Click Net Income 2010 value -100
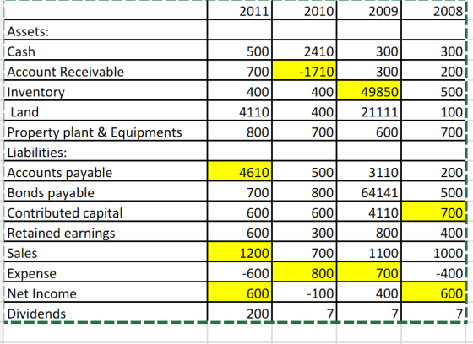 click(304, 293)
